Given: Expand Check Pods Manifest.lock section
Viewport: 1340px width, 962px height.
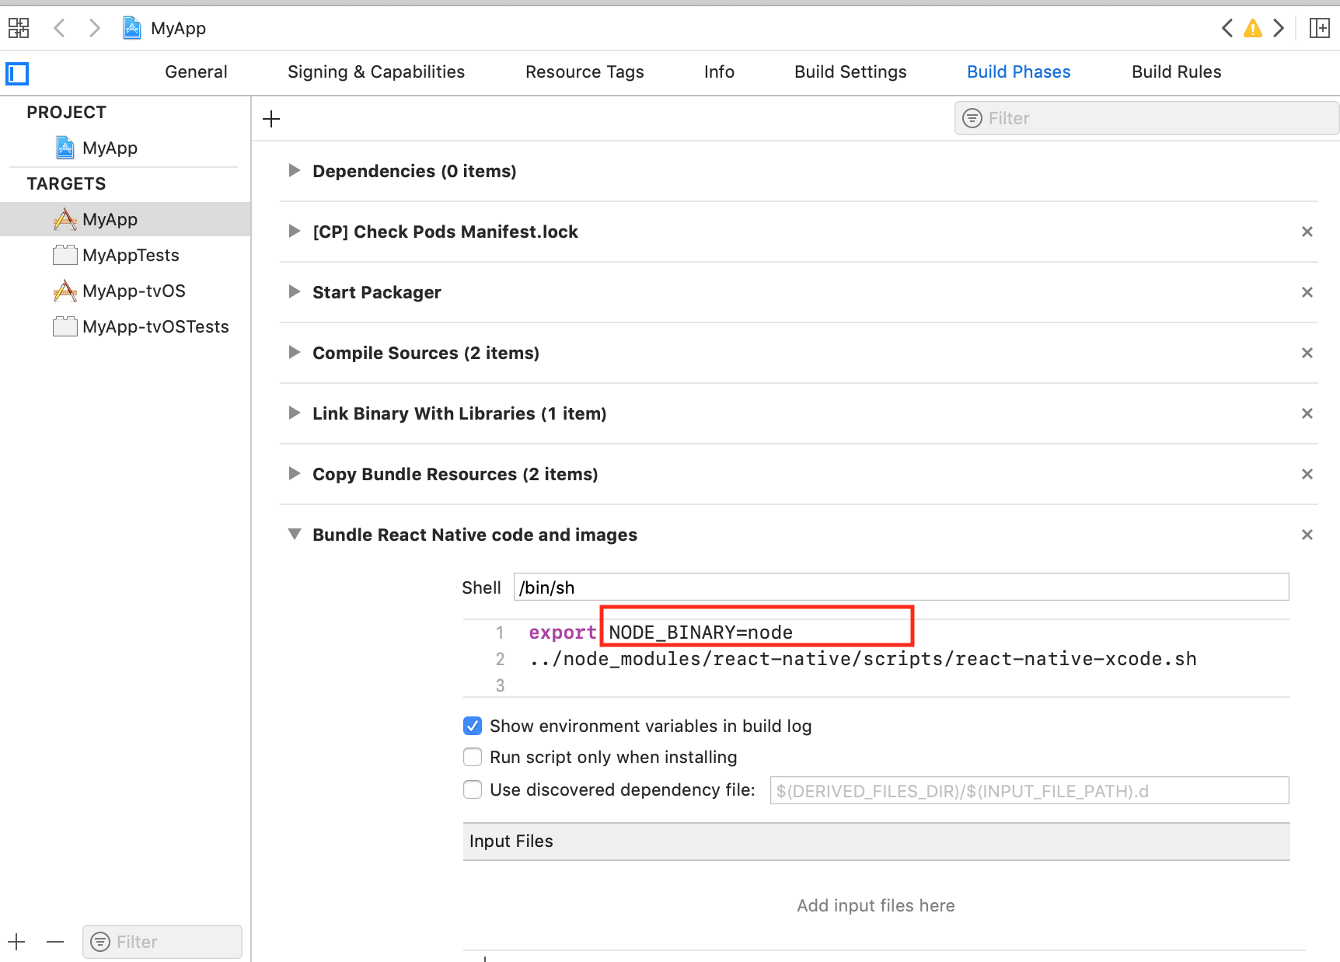Looking at the screenshot, I should [x=295, y=231].
